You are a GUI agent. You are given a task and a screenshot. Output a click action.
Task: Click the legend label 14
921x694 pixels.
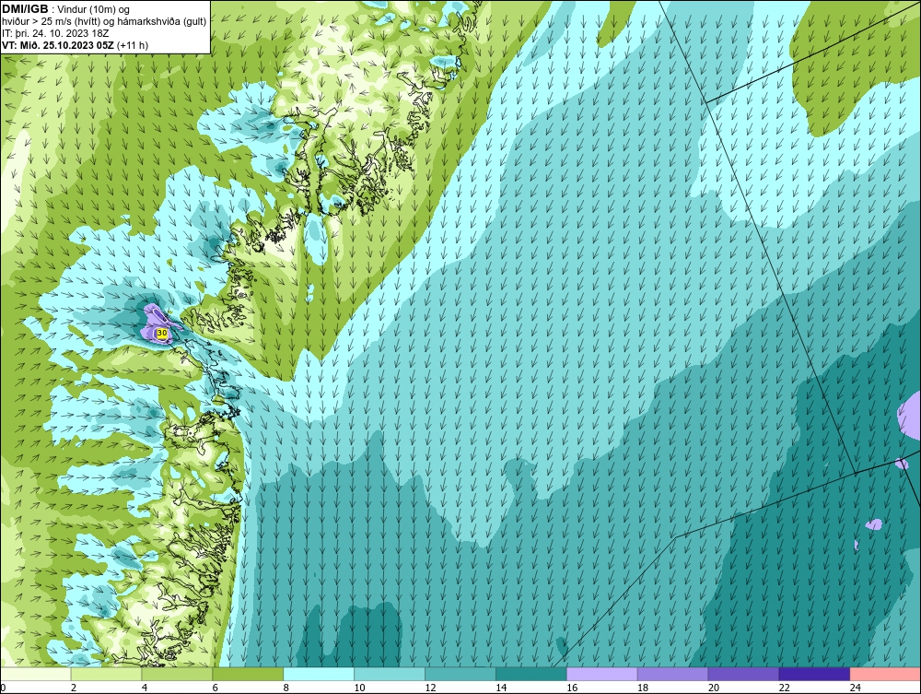coord(501,688)
